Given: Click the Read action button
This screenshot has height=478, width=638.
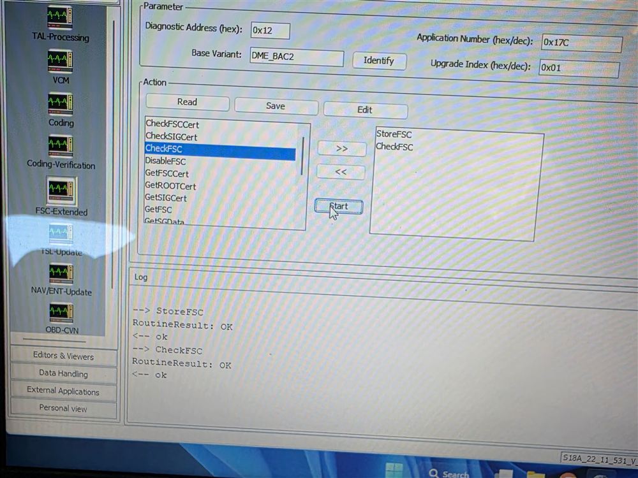Looking at the screenshot, I should 187,102.
